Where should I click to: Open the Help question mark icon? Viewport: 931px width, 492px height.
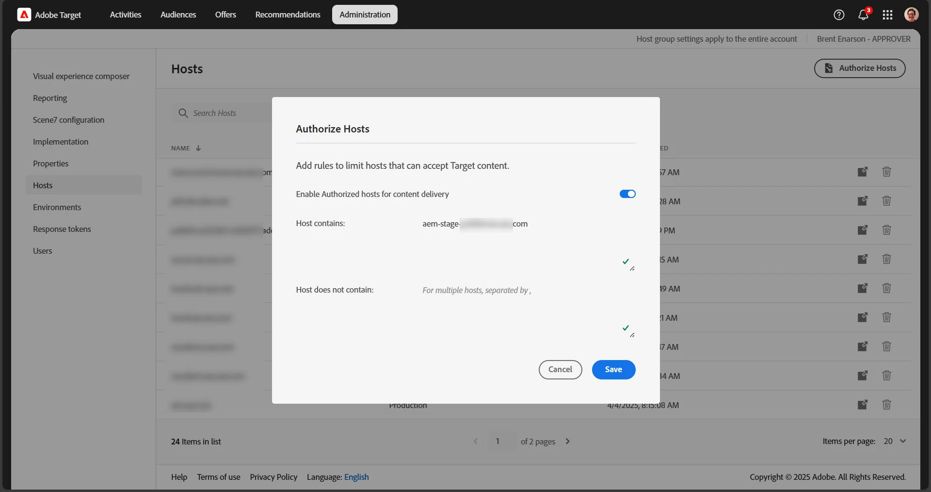pyautogui.click(x=839, y=15)
